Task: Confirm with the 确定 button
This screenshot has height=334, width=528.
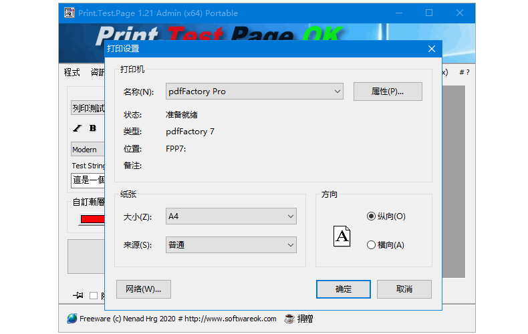Action: (x=343, y=289)
